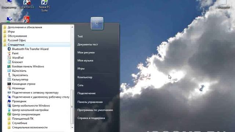Open Мои рисунки link

click(86, 52)
